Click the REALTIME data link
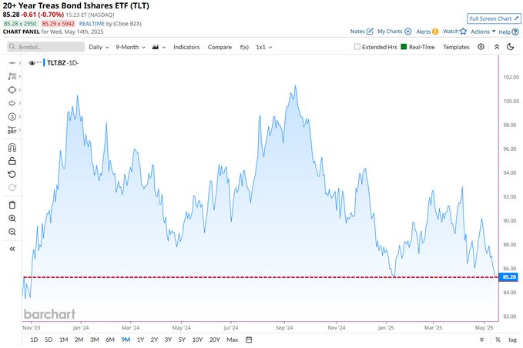The height and width of the screenshot is (348, 523). click(x=92, y=24)
